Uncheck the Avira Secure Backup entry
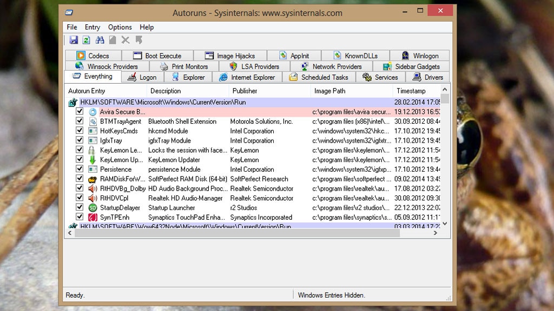This screenshot has width=554, height=311. point(80,112)
